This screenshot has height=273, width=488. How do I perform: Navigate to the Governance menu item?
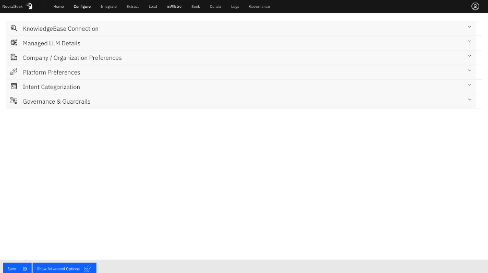click(x=259, y=7)
